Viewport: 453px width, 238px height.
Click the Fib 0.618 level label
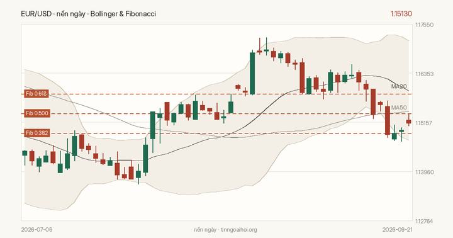click(x=36, y=94)
